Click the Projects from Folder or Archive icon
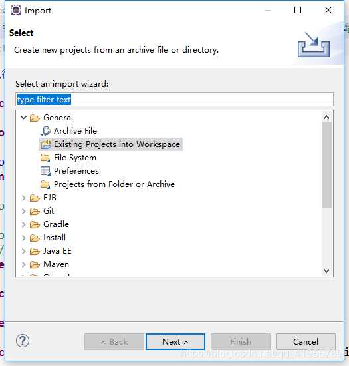The height and width of the screenshot is (366, 349). click(45, 184)
